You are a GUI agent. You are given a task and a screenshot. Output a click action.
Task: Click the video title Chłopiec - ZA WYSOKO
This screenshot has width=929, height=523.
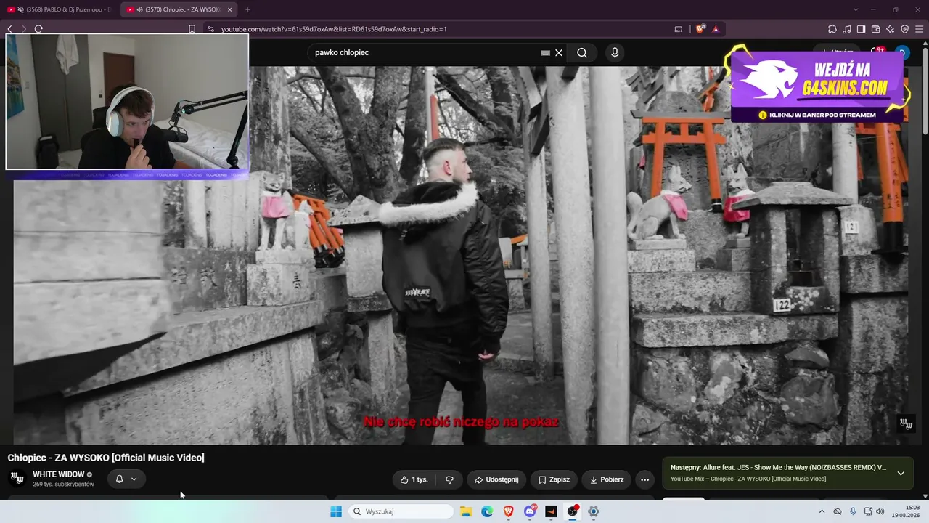coord(106,458)
